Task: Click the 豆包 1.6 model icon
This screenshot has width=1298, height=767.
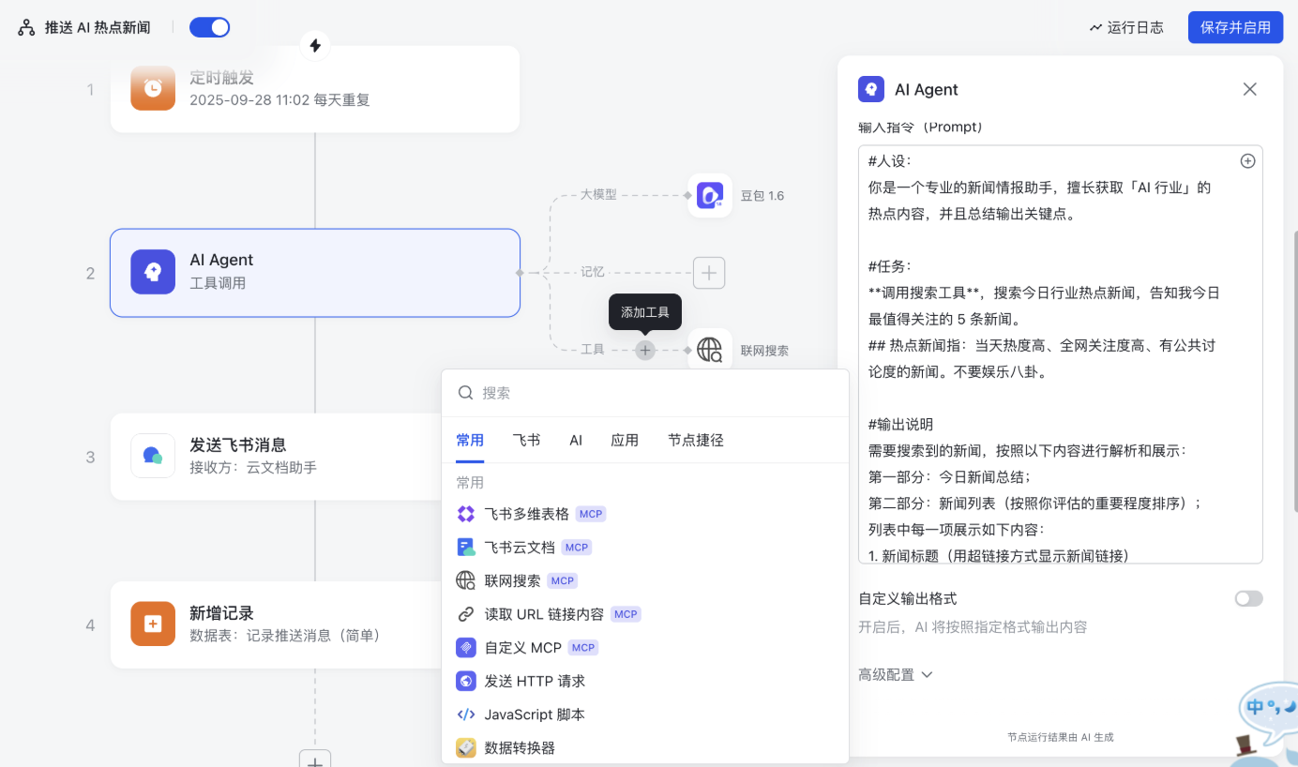Action: click(709, 195)
